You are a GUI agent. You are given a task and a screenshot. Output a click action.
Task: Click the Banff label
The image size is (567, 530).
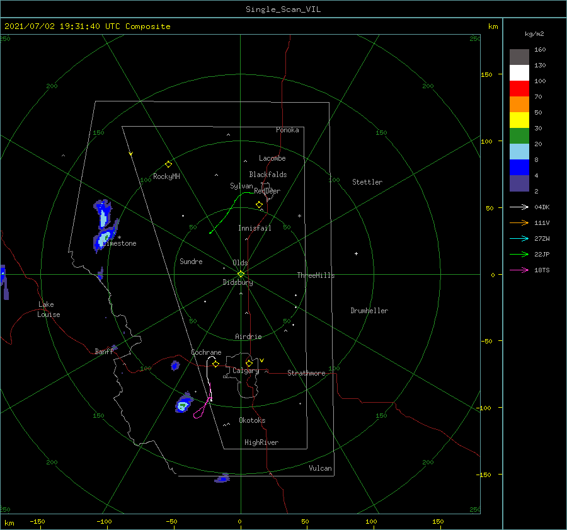pos(104,351)
